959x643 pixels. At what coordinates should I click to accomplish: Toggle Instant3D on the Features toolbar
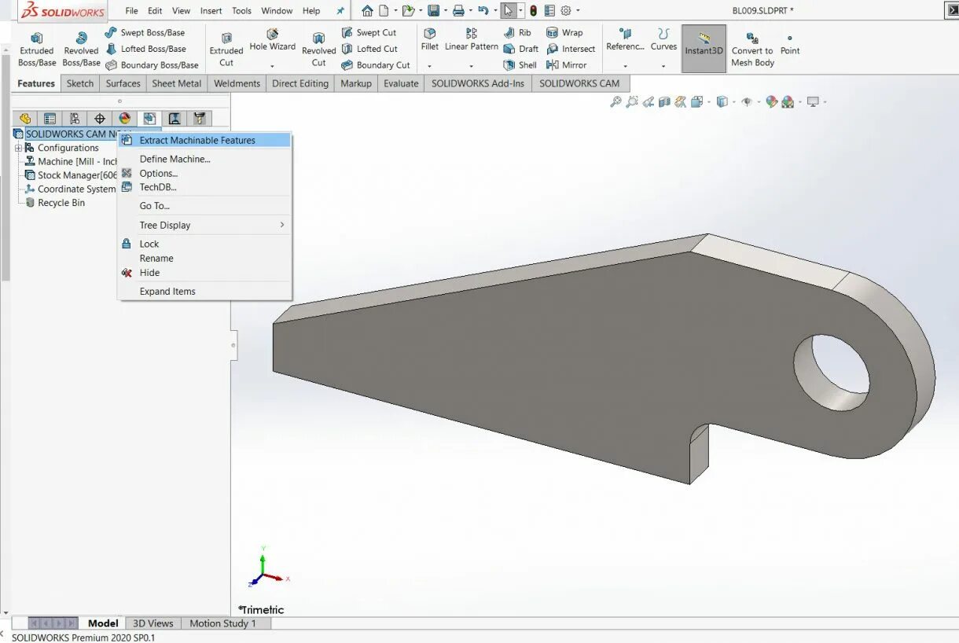[x=704, y=48]
